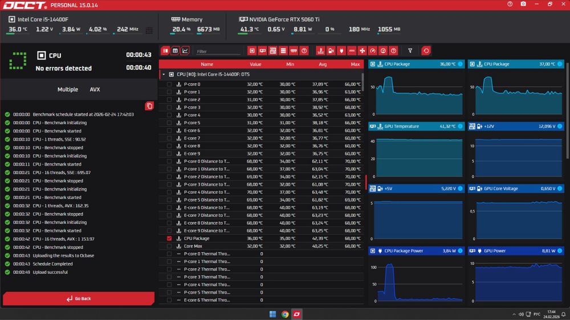
Task: Filter sensors by motherboard source icon
Action: 272,51
